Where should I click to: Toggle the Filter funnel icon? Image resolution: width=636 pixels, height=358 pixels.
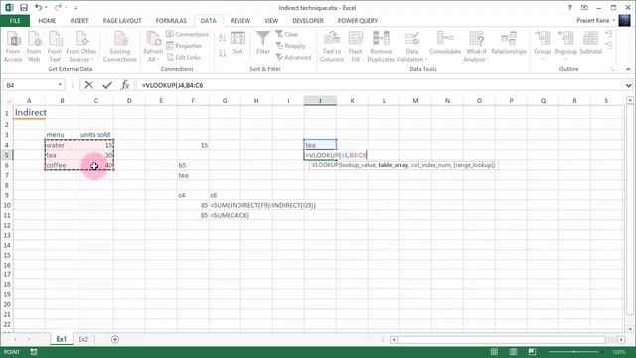coord(262,43)
